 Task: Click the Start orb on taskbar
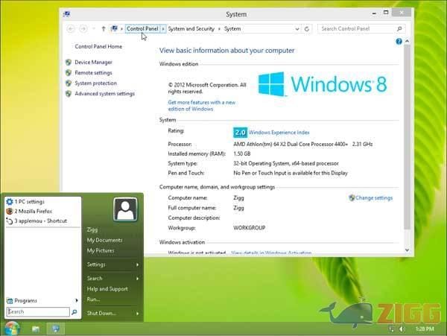[11, 329]
